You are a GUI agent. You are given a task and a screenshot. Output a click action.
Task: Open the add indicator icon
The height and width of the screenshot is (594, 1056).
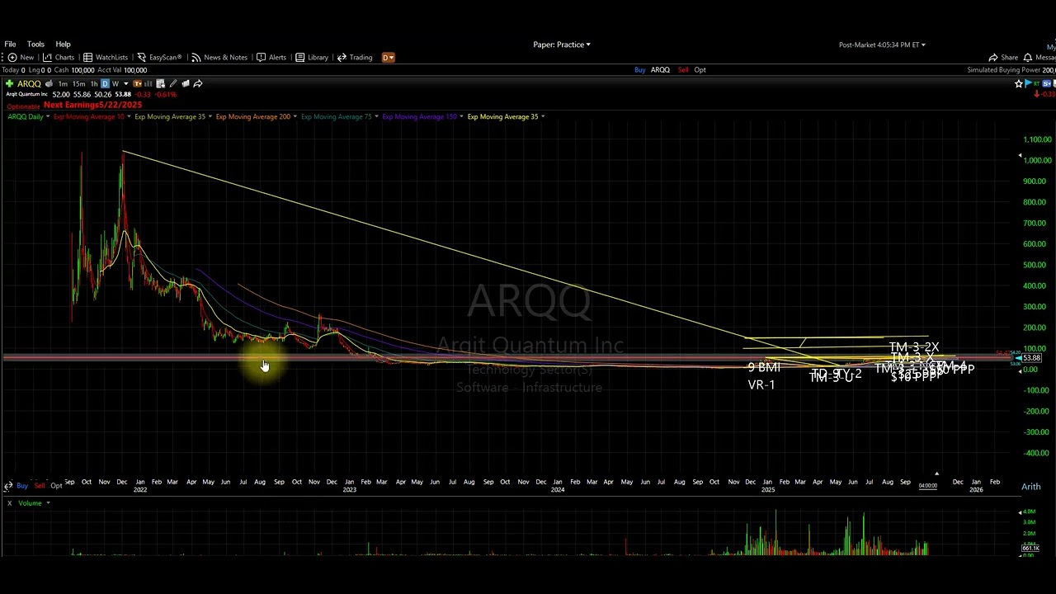160,83
